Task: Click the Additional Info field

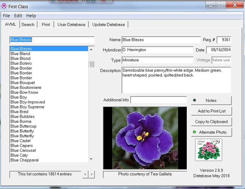Action: 158,100
